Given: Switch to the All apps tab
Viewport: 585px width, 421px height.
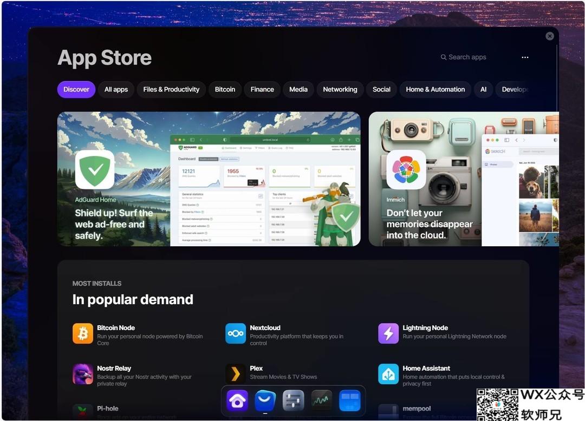Looking at the screenshot, I should tap(116, 89).
